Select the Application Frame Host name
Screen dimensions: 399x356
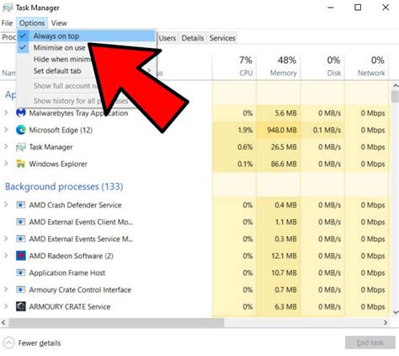pos(67,272)
